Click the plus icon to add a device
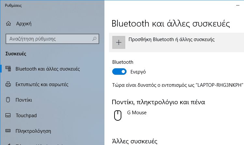The image size is (244, 145). [119, 42]
